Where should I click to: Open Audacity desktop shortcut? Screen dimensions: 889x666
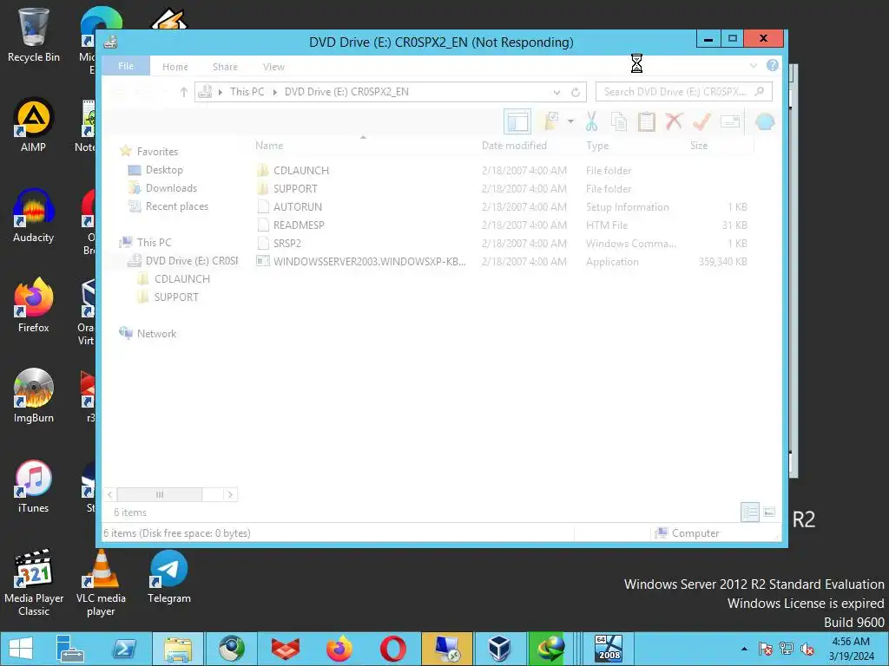click(34, 216)
